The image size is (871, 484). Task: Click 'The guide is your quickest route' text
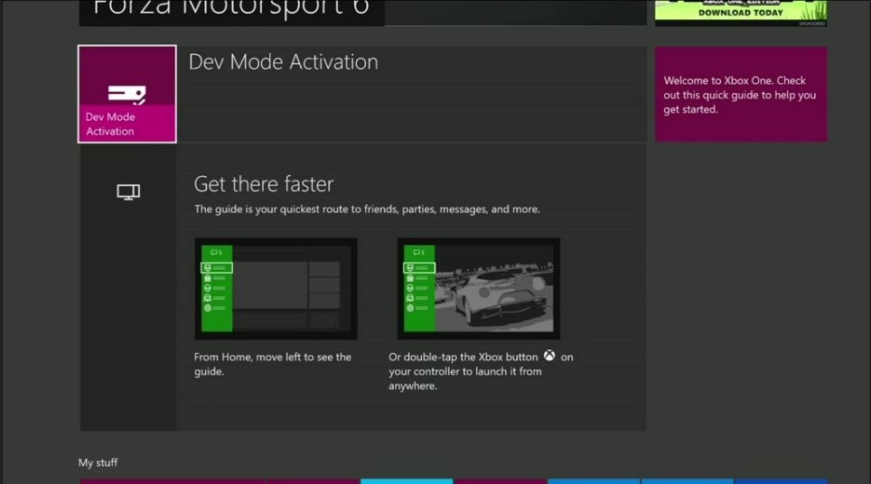pyautogui.click(x=367, y=209)
